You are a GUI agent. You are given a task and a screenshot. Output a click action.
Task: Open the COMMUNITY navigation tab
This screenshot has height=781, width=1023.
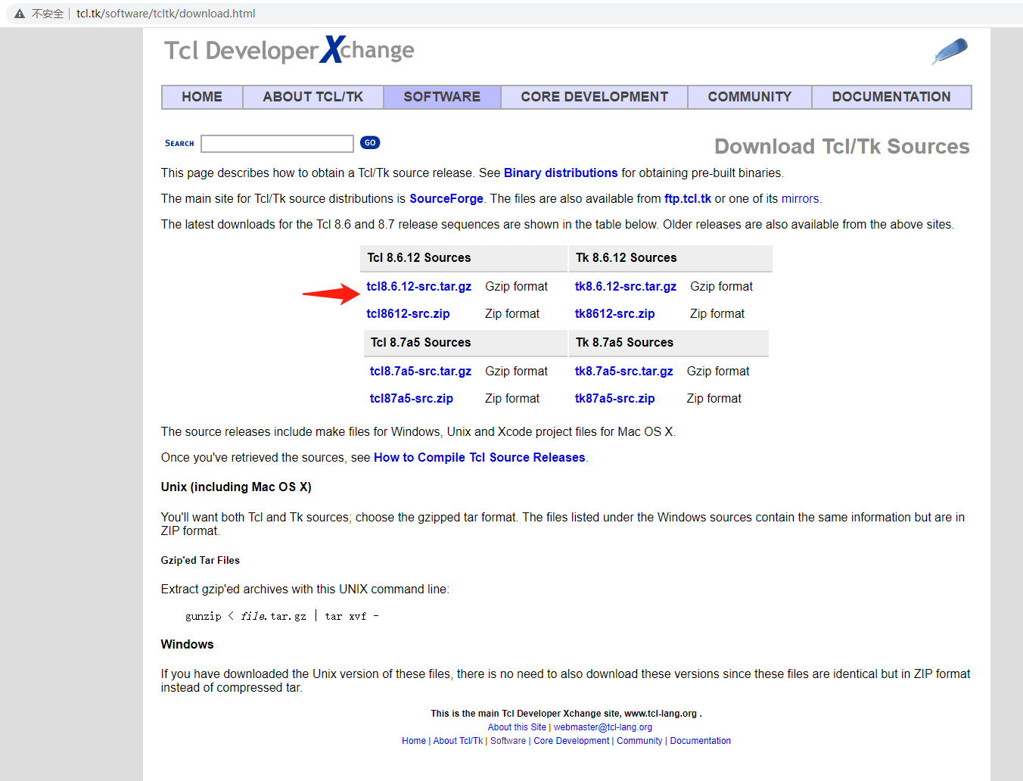pos(750,97)
